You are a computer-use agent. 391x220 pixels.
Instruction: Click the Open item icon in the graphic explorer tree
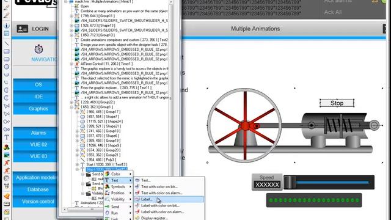click(x=77, y=6)
